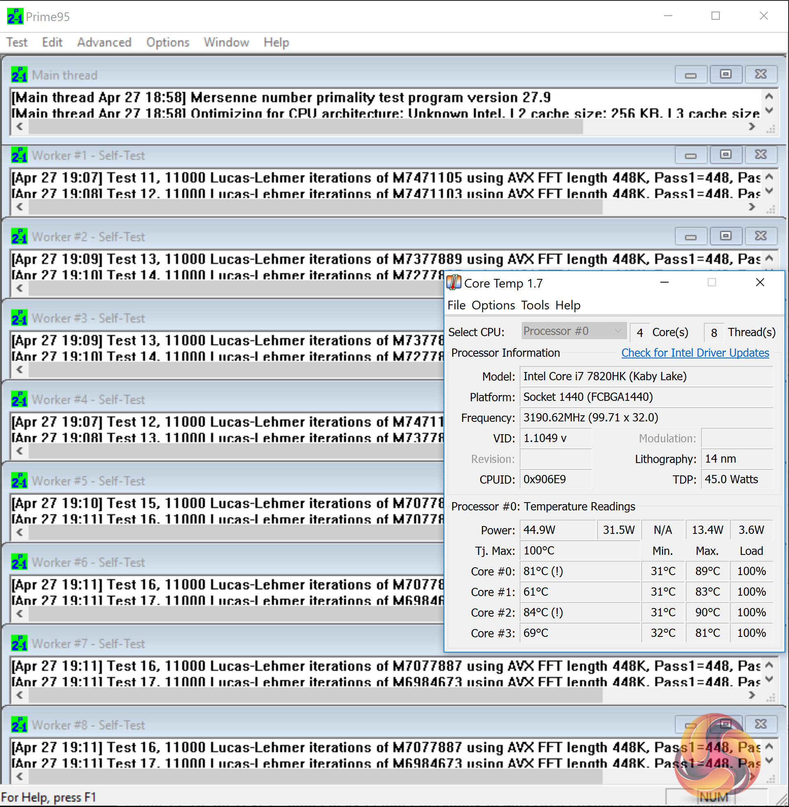Click the Core #3 temperature '69°C'

click(580, 633)
